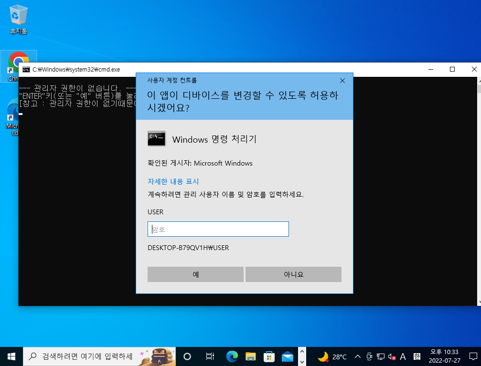The height and width of the screenshot is (366, 481).
Task: Toggle the IME A input mode indicator
Action: [x=403, y=356]
